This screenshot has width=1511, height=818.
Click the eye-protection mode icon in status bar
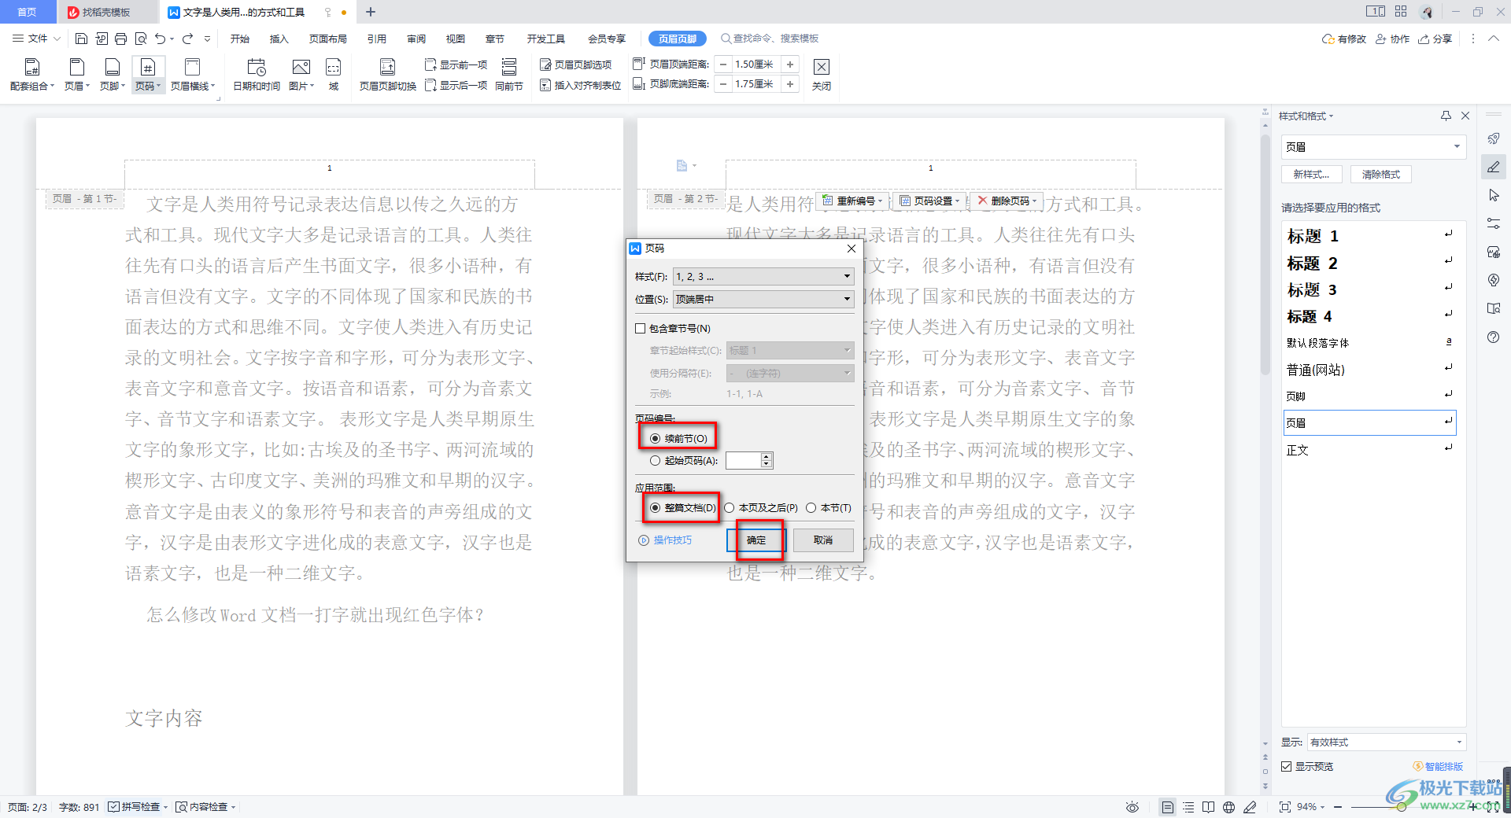coord(1132,807)
